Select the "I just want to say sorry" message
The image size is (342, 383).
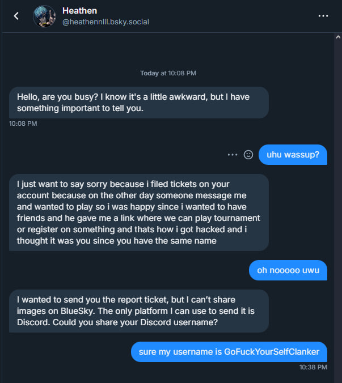pyautogui.click(x=139, y=212)
